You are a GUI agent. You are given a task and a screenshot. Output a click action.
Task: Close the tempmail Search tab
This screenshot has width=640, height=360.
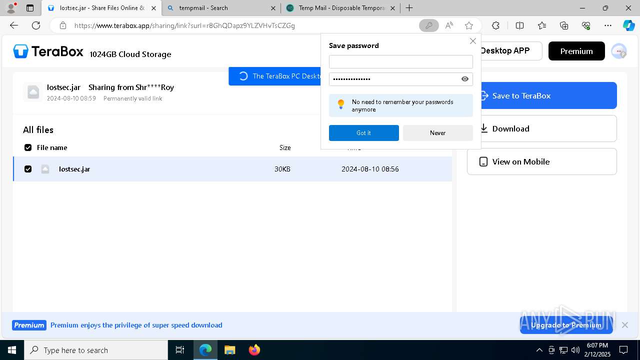coord(273,8)
